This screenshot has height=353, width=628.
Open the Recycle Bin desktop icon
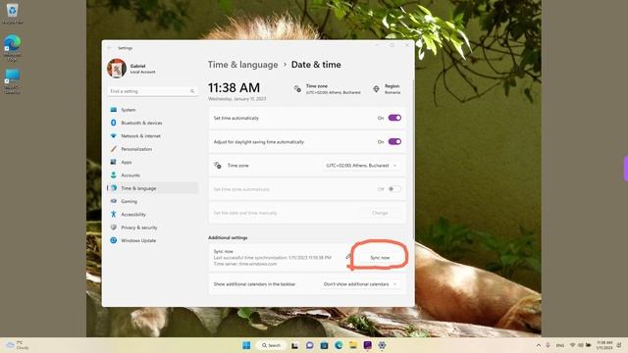coord(12,13)
